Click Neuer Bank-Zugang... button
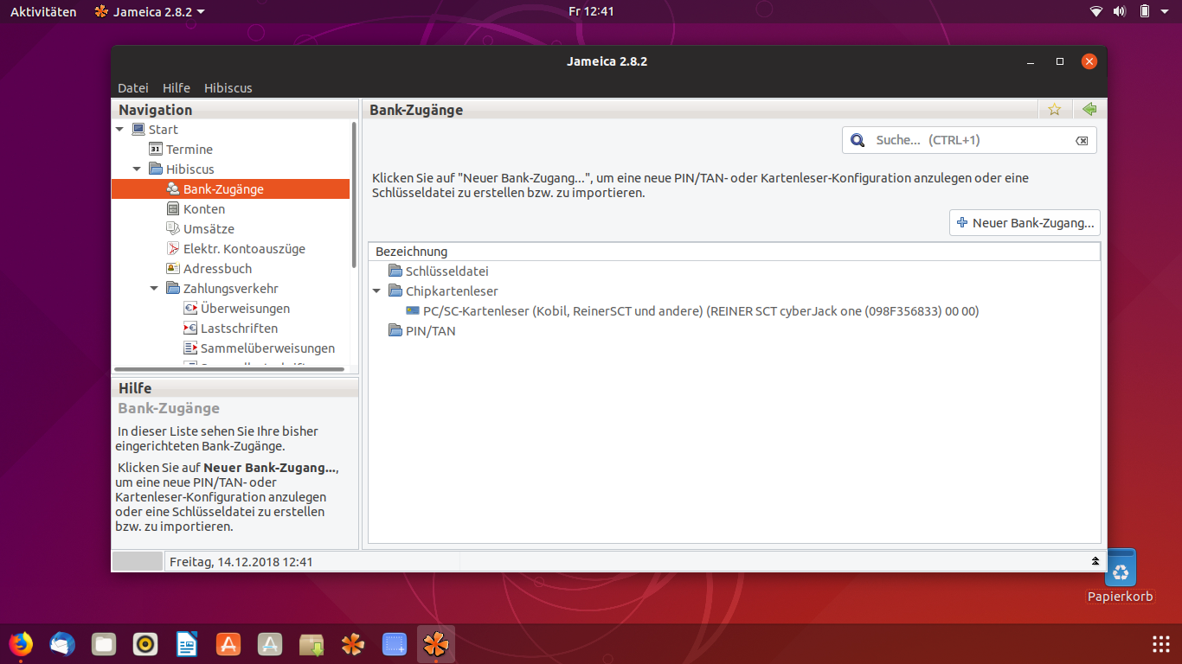The width and height of the screenshot is (1182, 664). point(1025,223)
